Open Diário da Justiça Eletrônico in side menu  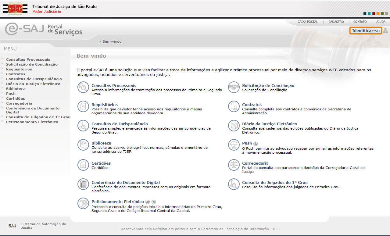pos(33,84)
